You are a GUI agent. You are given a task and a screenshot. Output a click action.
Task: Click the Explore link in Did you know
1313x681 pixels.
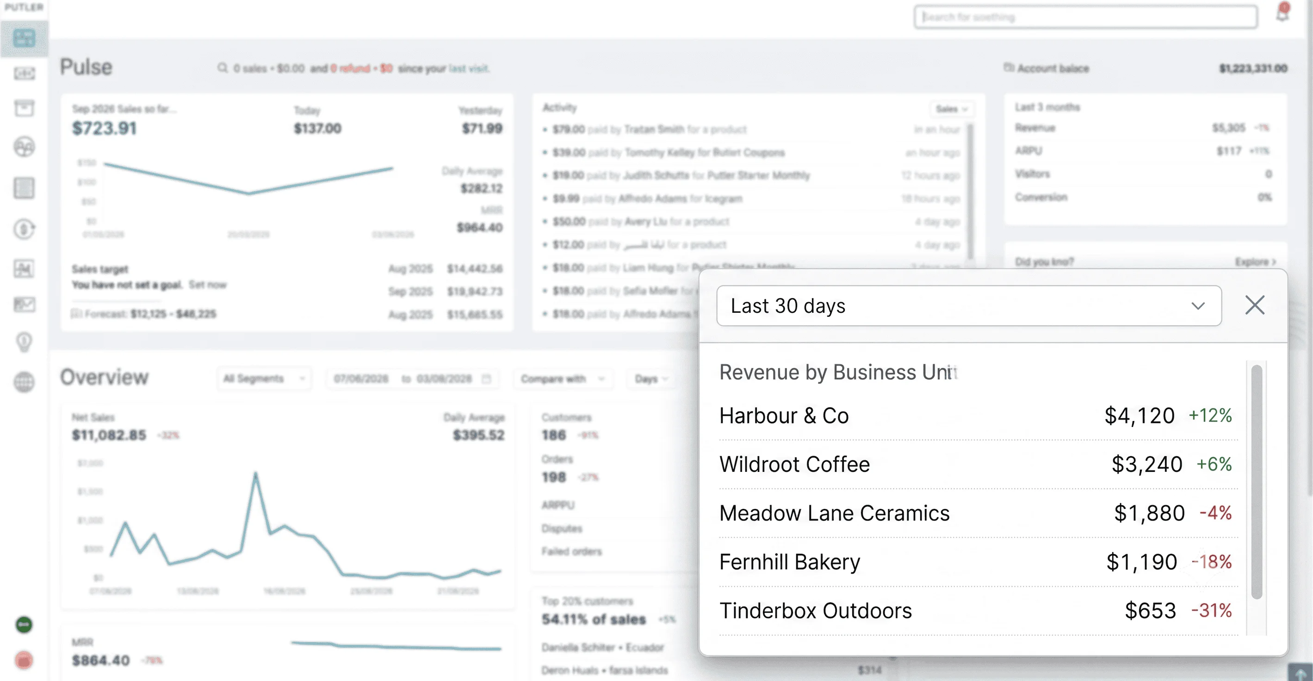tap(1255, 261)
